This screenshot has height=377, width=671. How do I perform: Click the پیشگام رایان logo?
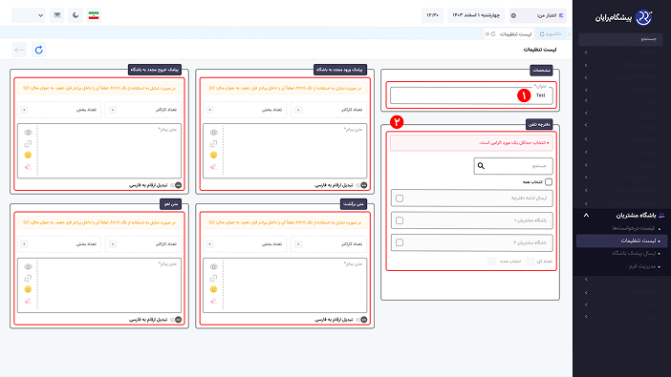click(623, 17)
